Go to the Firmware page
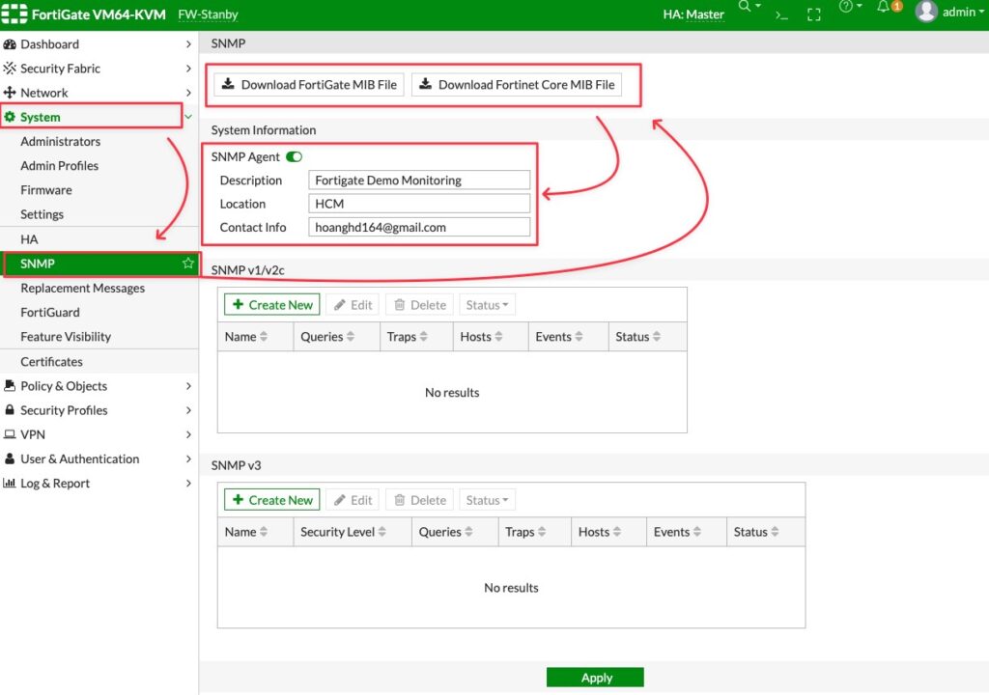This screenshot has height=695, width=989. point(46,190)
